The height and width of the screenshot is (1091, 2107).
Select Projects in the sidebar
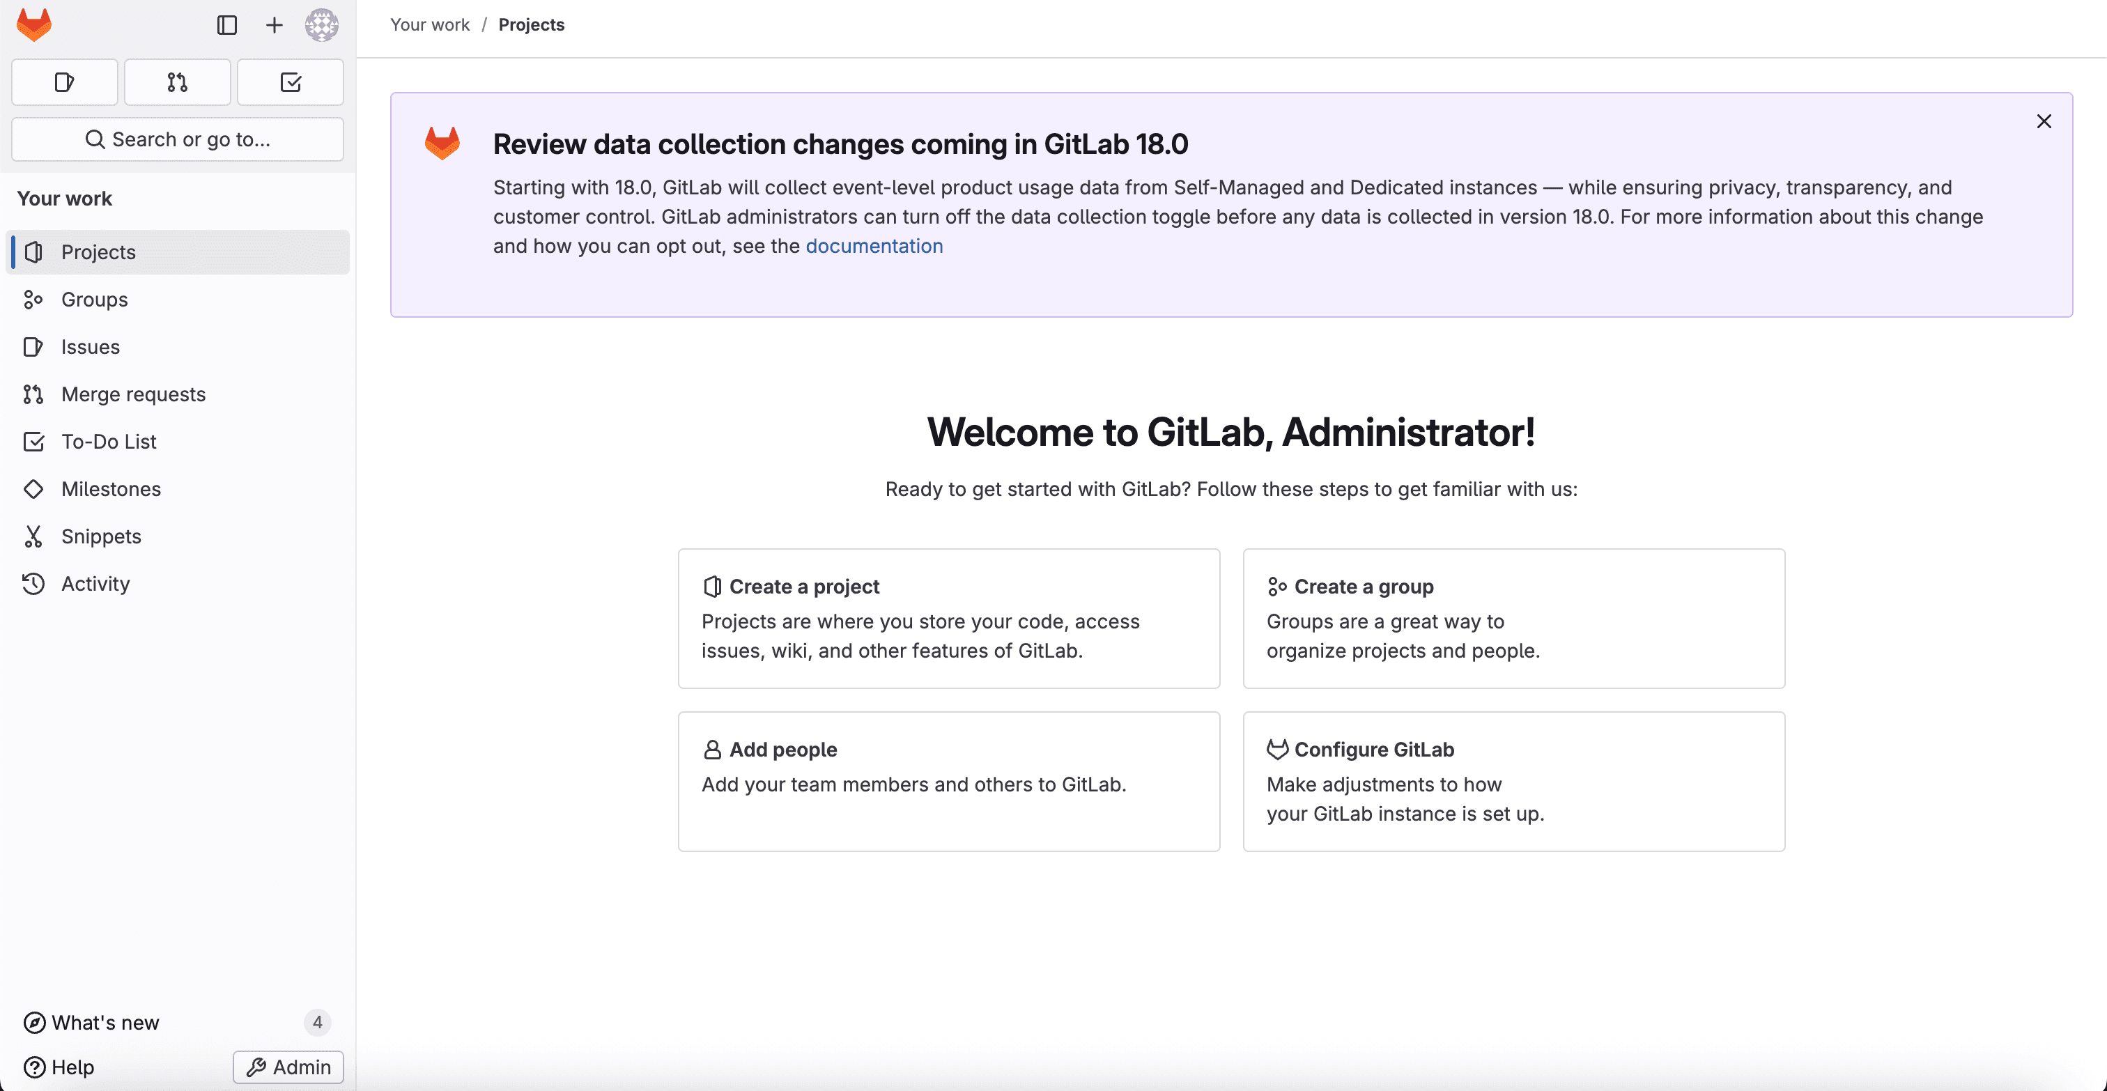coord(178,252)
